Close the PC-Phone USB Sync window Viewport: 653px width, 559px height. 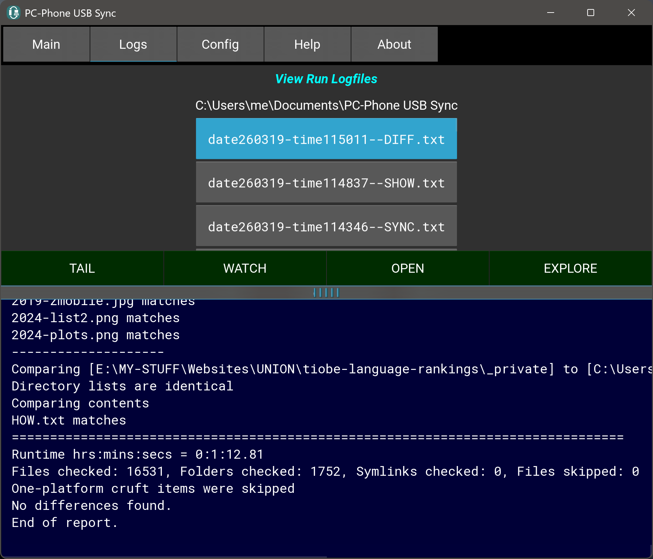pos(631,13)
